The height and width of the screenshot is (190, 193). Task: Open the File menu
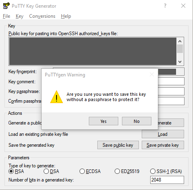coord(6,16)
